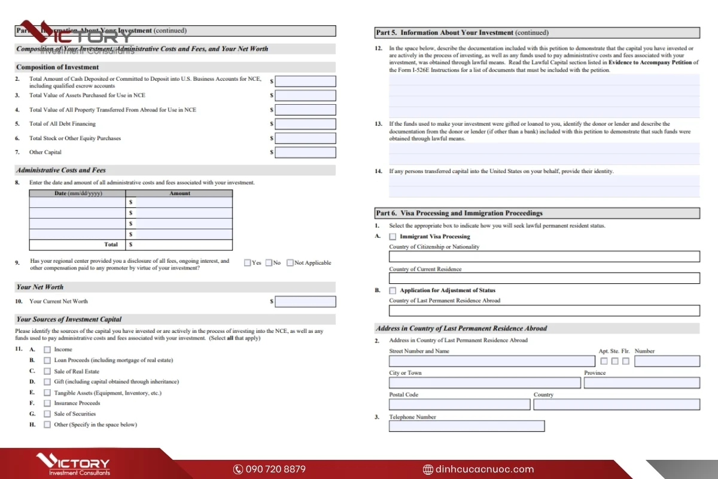Click the Total Value of Assets Purchased field
Viewport: 718px width, 479px height.
[305, 95]
